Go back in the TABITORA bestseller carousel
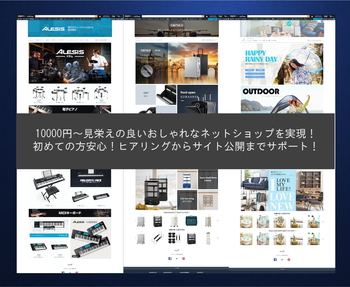The width and height of the screenshot is (350, 287). (x=136, y=221)
